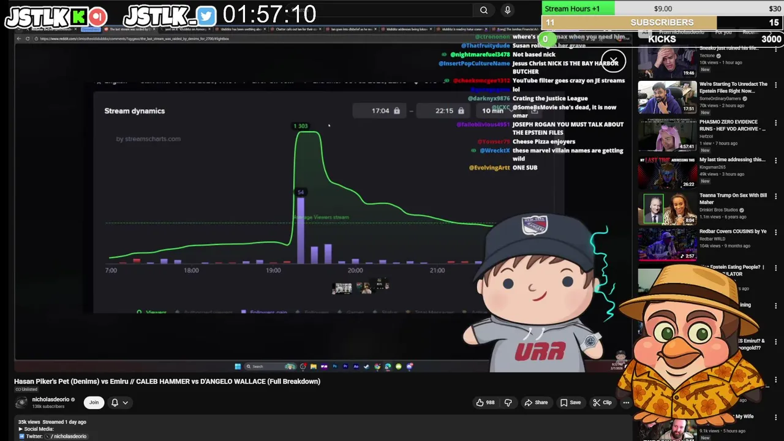Viewport: 784px width, 441px height.
Task: Click the YouTube search magnifier icon
Action: 484,10
